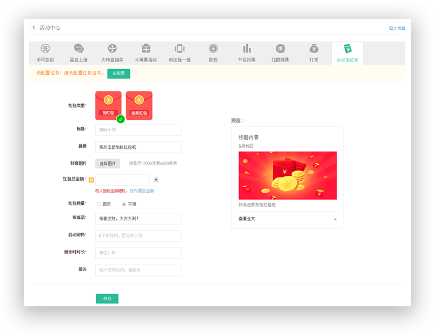Switch to the 留言上墙 tab label
The width and height of the screenshot is (435, 335).
pos(79,60)
